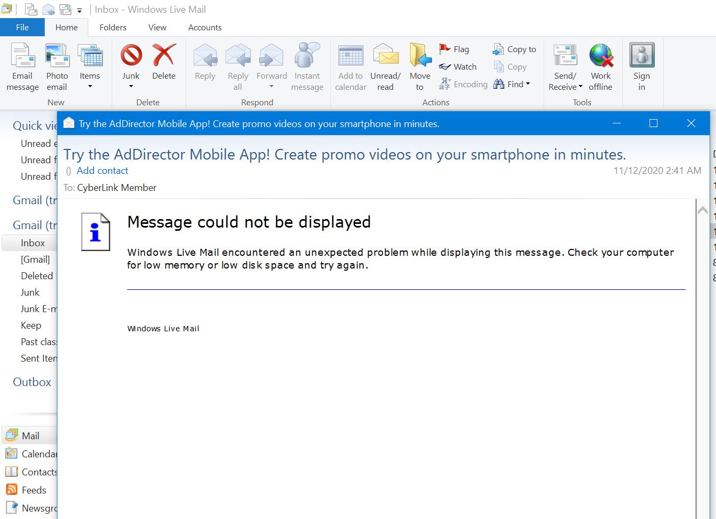Flag the message
Image resolution: width=716 pixels, height=519 pixels.
(454, 49)
